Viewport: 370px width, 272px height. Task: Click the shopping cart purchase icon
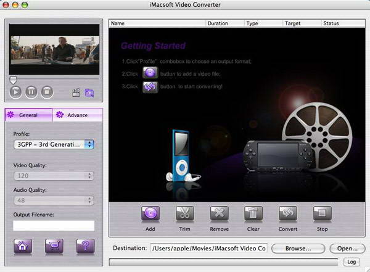click(x=54, y=246)
